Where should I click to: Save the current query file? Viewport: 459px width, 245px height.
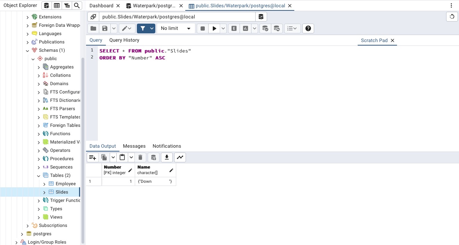[x=105, y=28]
